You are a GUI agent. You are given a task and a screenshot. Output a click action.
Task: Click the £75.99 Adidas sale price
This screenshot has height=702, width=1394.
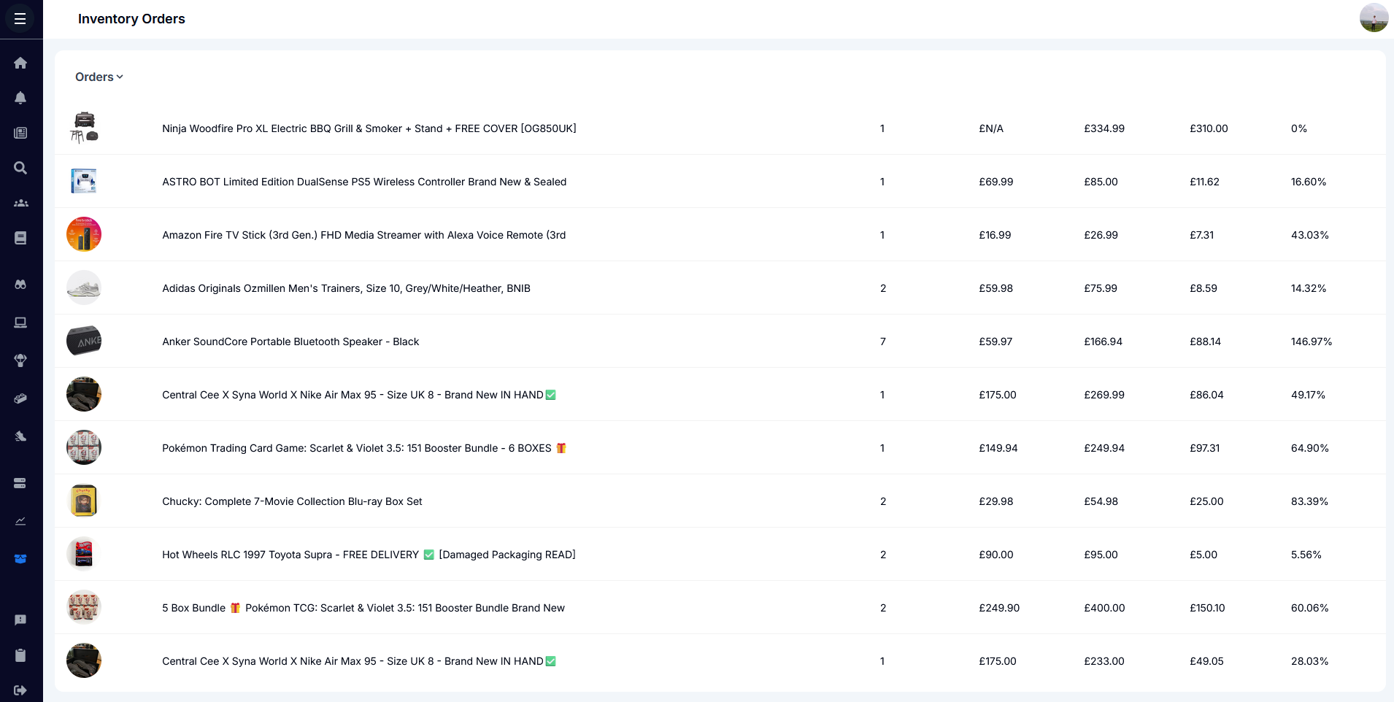(x=1101, y=288)
